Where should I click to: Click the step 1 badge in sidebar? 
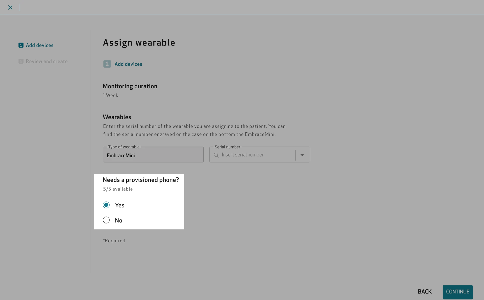point(21,45)
